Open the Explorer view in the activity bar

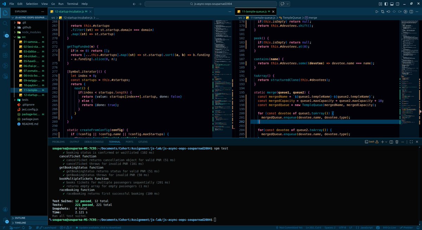click(5, 13)
